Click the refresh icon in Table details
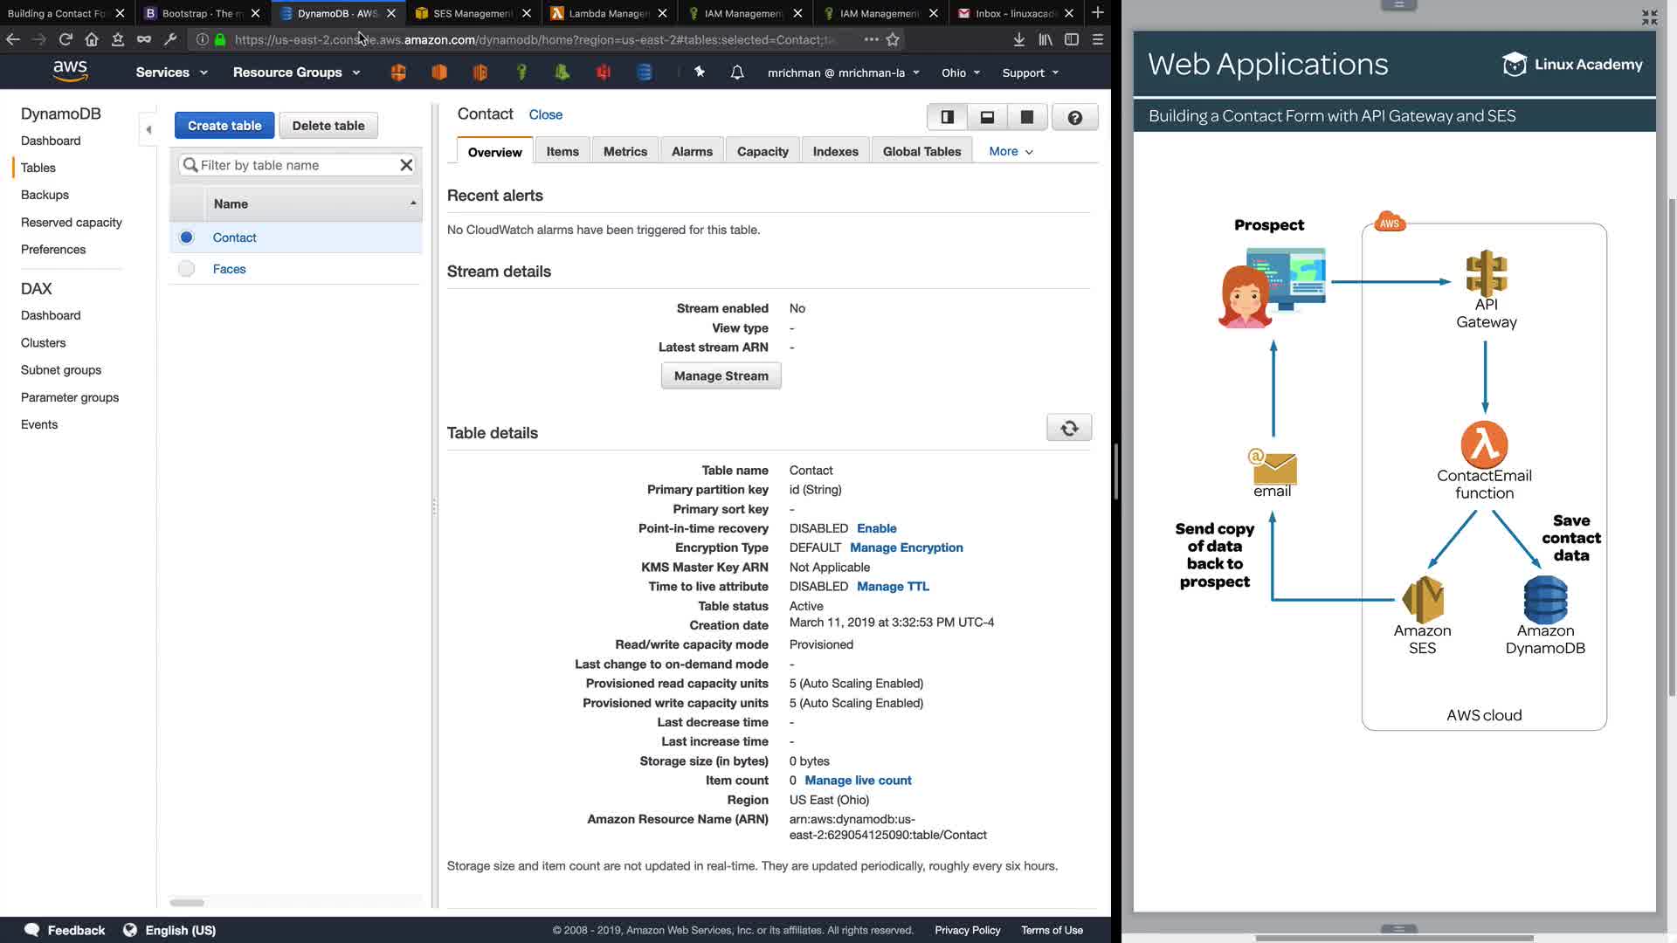 click(1068, 428)
